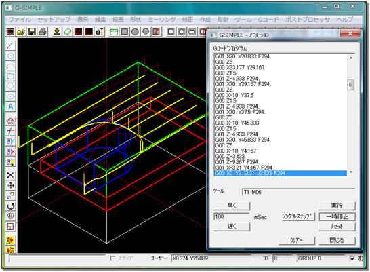Viewport: 370px width, 272px height.
Task: Select the text 'A' tool
Action: coord(10,107)
